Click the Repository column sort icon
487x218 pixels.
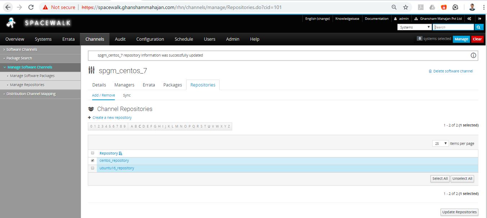click(x=121, y=154)
